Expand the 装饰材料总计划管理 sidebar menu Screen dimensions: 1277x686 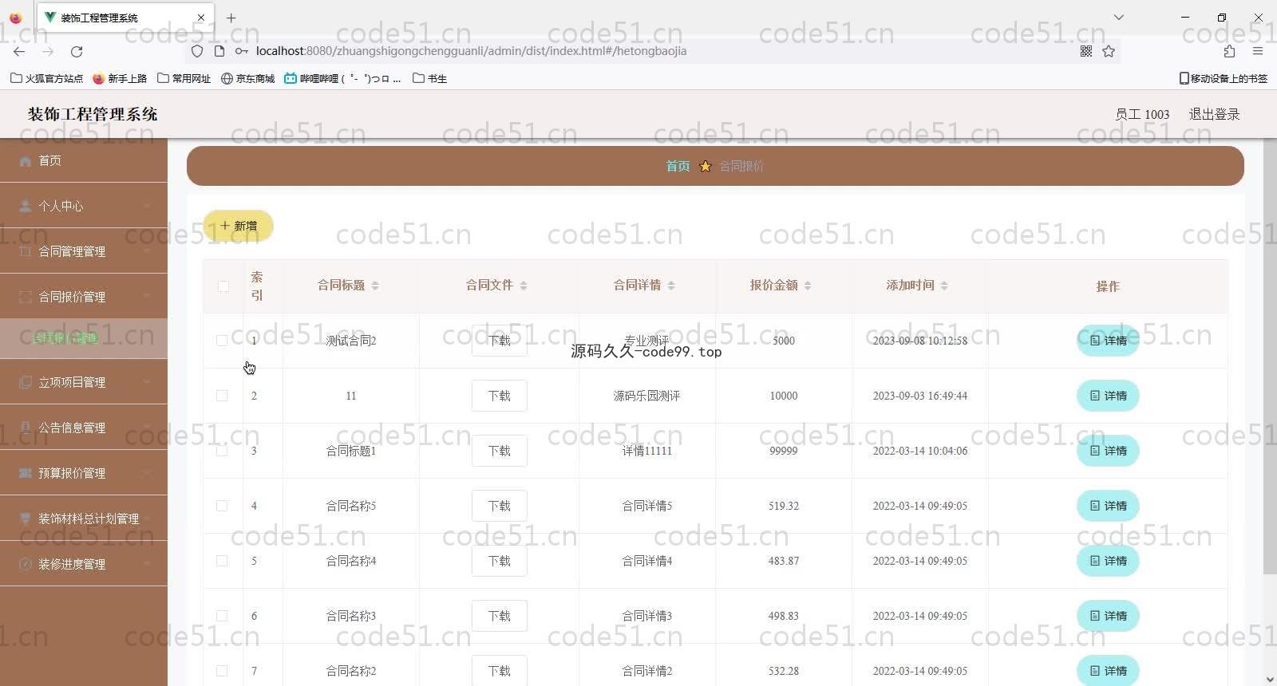click(84, 518)
